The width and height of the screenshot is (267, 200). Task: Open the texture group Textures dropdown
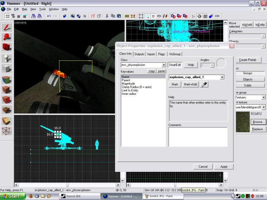(264, 98)
